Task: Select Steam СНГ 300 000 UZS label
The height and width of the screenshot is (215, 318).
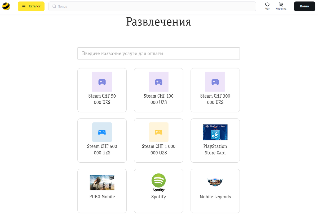Action: click(215, 99)
